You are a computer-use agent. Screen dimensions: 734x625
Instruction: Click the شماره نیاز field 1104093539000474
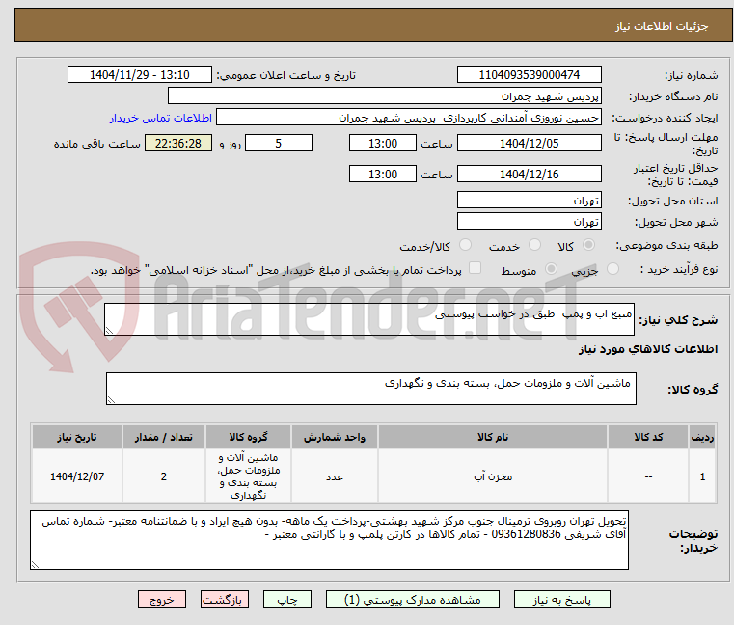529,74
